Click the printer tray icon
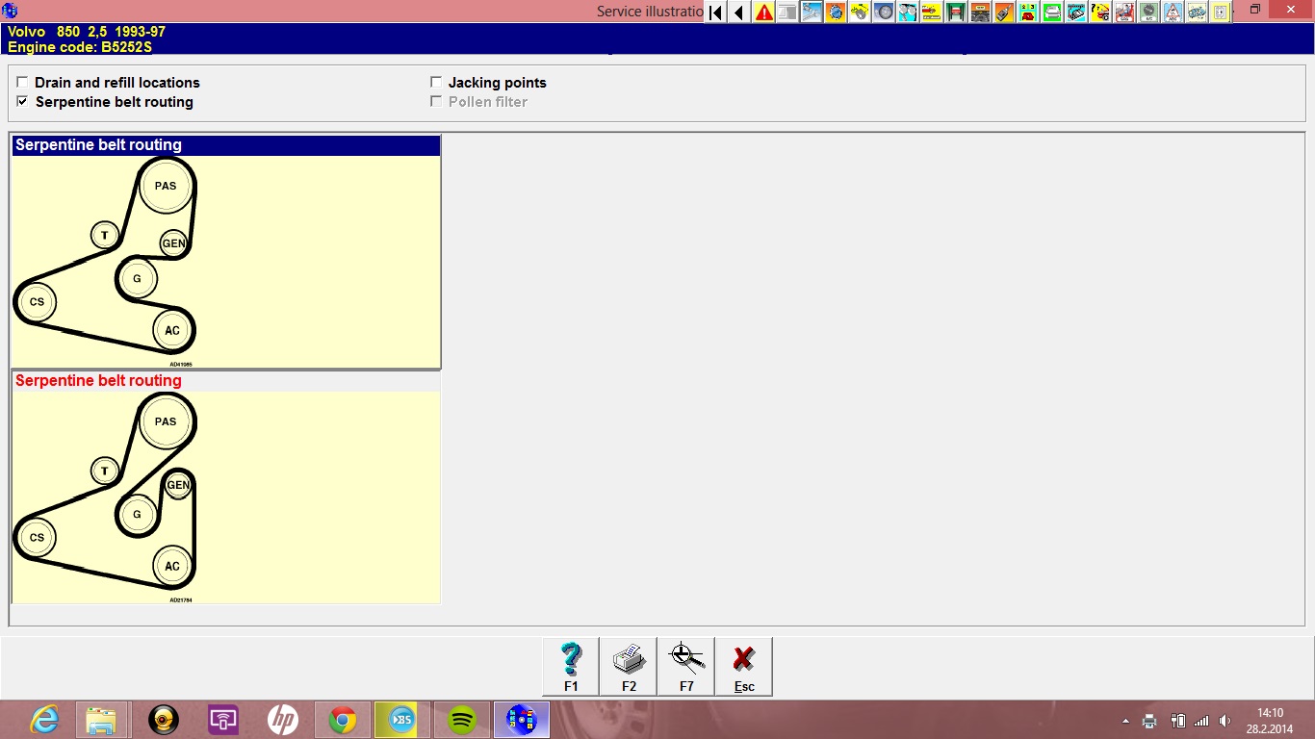 click(1149, 720)
